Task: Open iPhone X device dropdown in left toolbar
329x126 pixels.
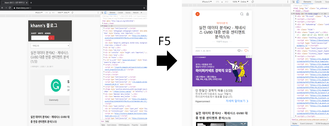Action: click(39, 13)
